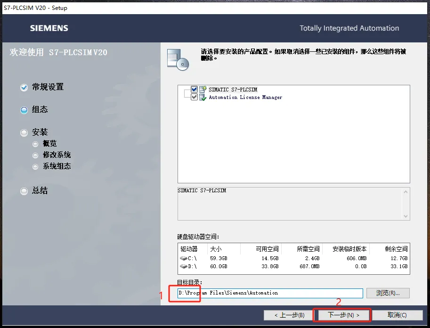The width and height of the screenshot is (430, 328).
Task: Click the 剩余空间 column header
Action: [396, 249]
